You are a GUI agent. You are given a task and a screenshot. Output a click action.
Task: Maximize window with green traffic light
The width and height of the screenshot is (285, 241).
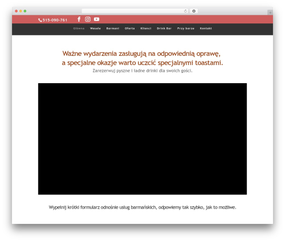click(x=25, y=11)
